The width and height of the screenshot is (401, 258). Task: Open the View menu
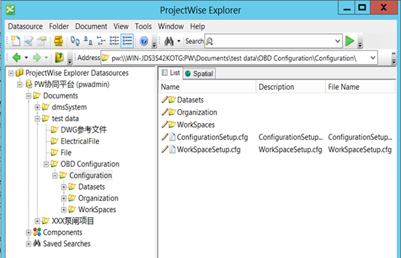click(120, 26)
